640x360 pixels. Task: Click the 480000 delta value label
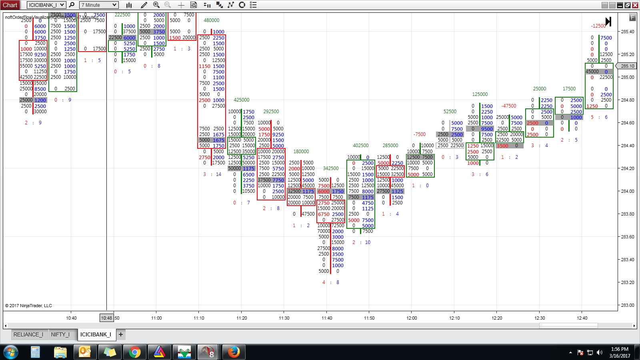(x=212, y=20)
